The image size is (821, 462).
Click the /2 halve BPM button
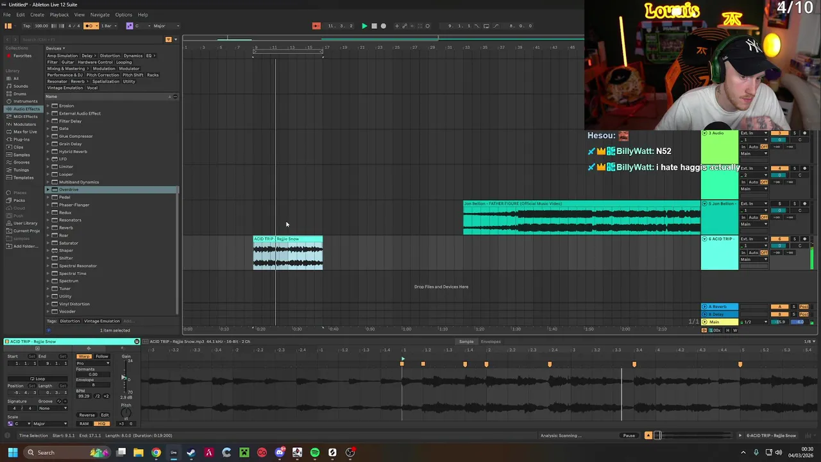(97, 396)
